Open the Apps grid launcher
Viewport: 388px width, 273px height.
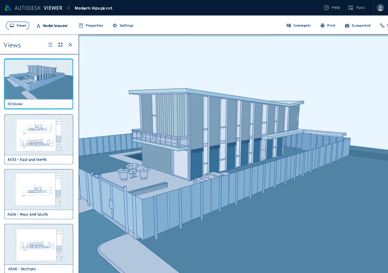point(356,8)
